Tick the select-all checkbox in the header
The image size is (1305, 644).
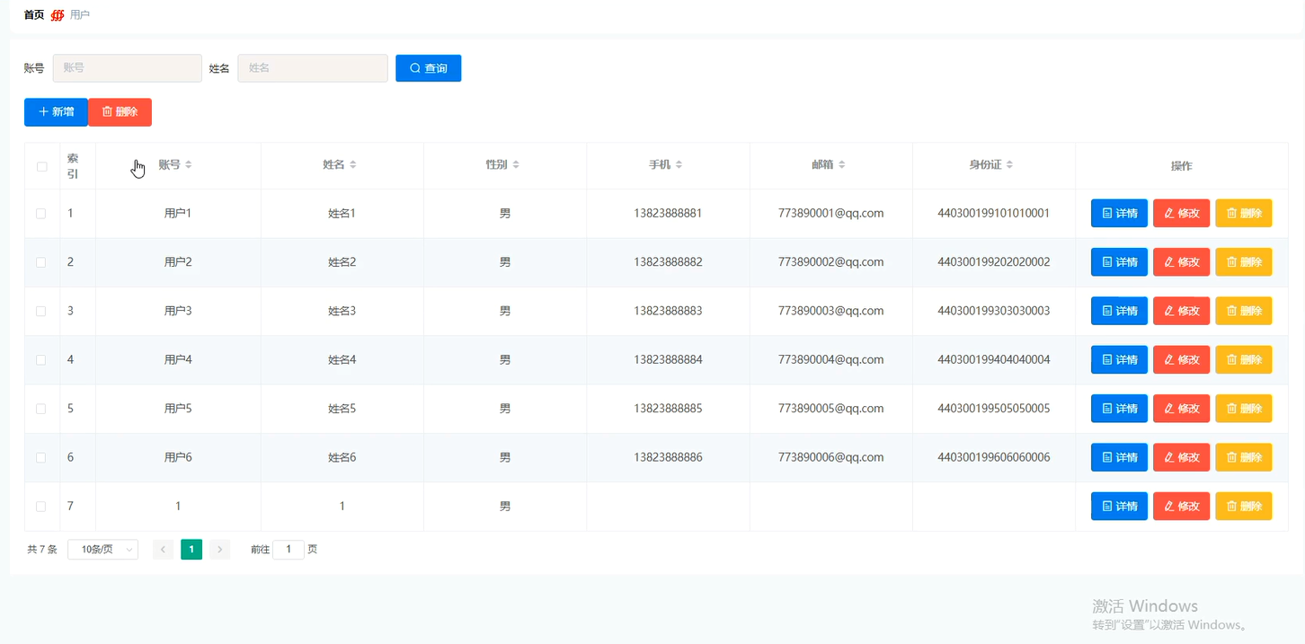tap(41, 166)
